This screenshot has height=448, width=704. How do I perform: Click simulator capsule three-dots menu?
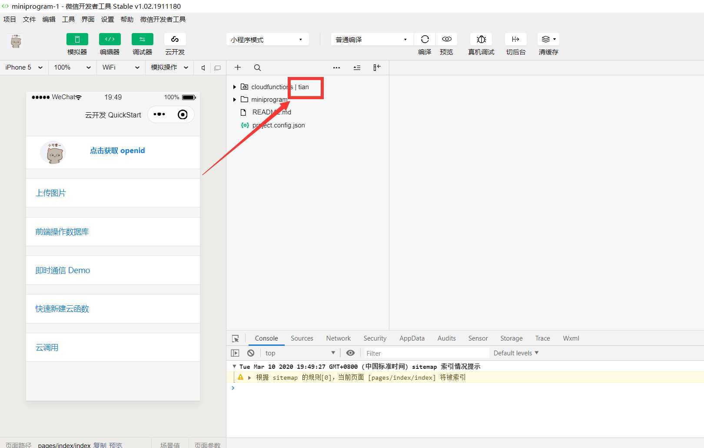pos(159,114)
